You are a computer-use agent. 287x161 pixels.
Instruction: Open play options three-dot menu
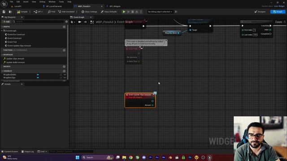click(141, 12)
